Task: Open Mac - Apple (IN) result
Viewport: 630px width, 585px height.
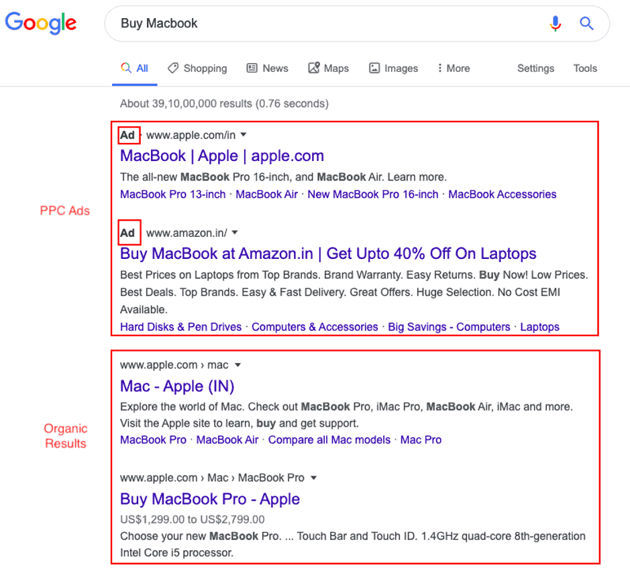Action: click(x=176, y=386)
